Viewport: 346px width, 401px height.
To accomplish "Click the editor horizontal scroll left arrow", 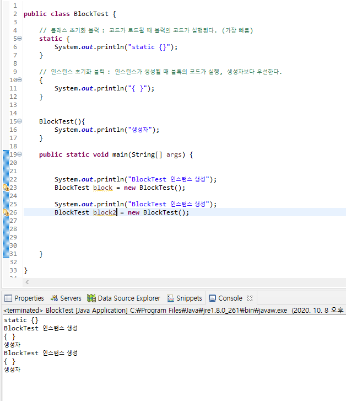I will 27,282.
